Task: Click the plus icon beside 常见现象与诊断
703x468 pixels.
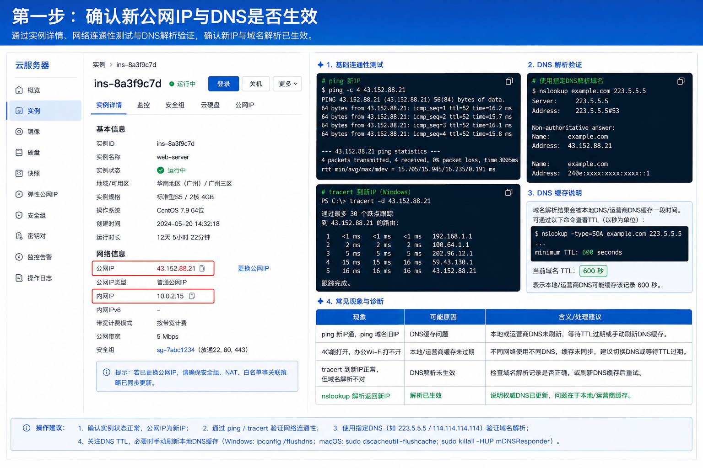Action: [x=320, y=301]
